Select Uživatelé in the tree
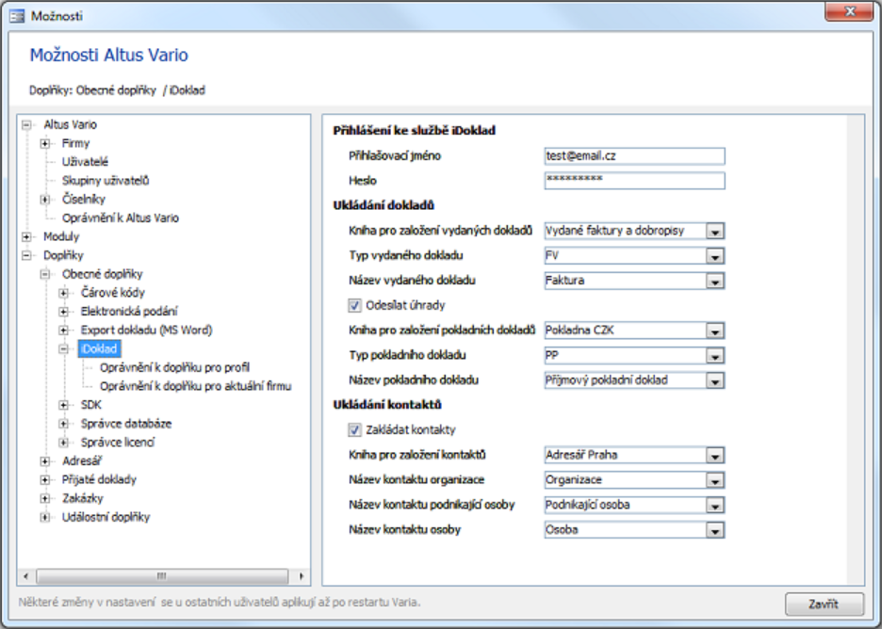882x629 pixels. coord(85,162)
